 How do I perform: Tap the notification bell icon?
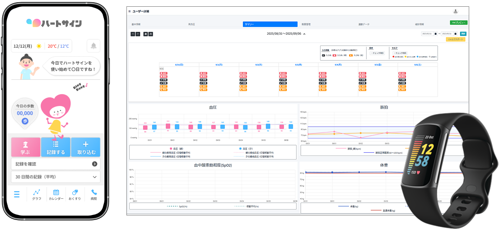pos(93,46)
